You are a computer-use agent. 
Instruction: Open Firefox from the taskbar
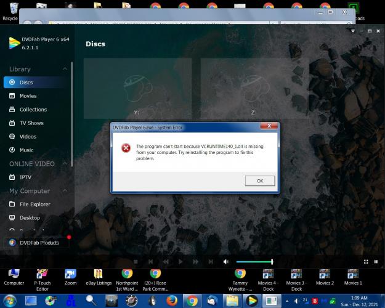tap(172, 301)
